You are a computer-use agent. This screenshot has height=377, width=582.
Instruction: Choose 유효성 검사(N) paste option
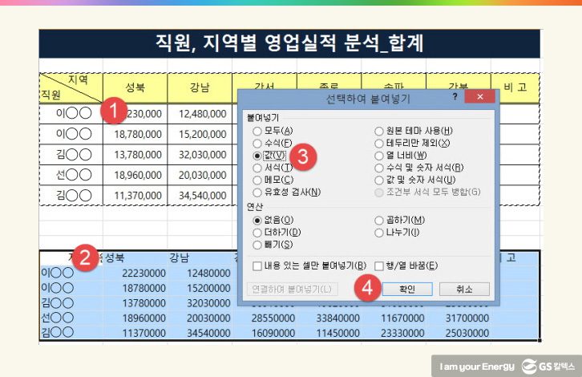pos(257,192)
